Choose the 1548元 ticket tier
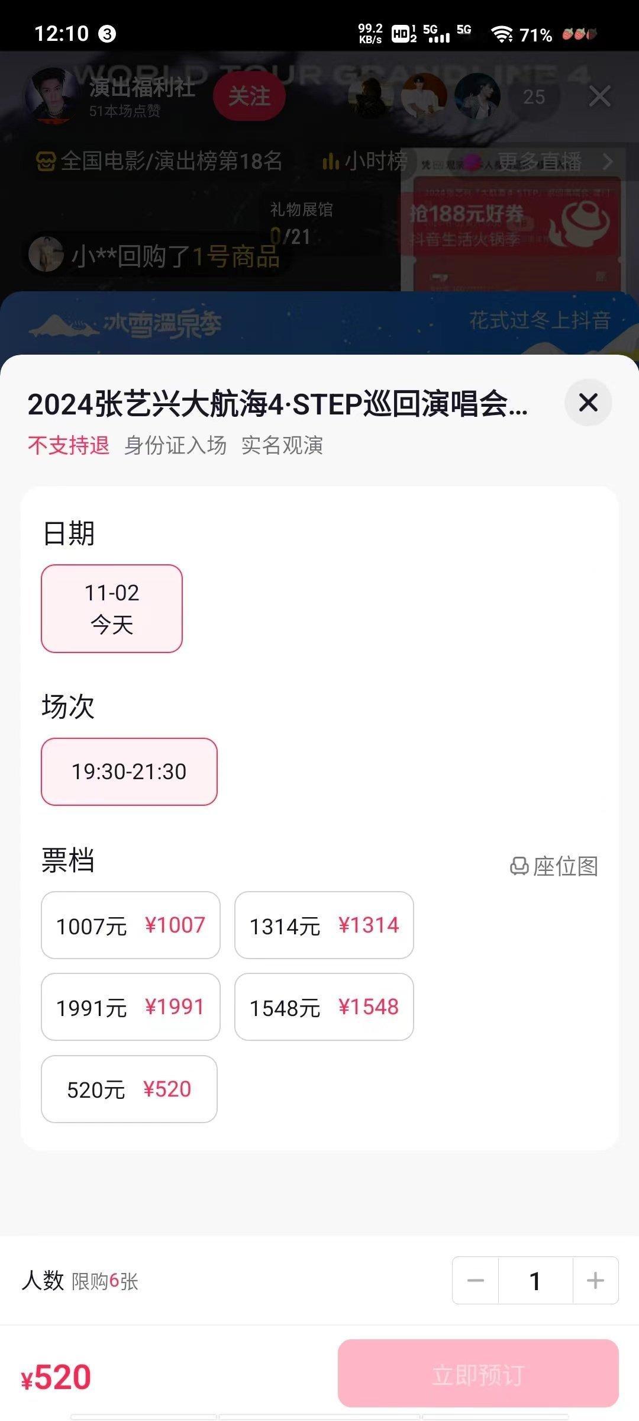639x1421 pixels. (324, 1007)
